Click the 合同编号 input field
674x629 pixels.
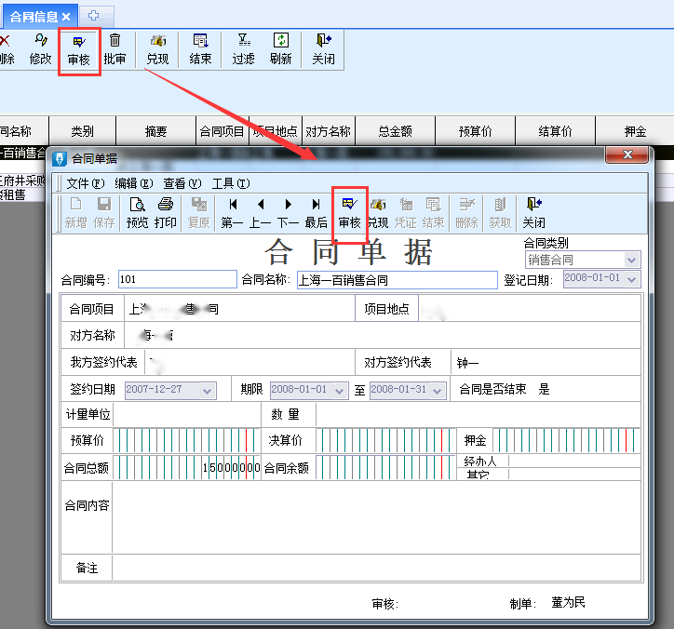pos(177,279)
